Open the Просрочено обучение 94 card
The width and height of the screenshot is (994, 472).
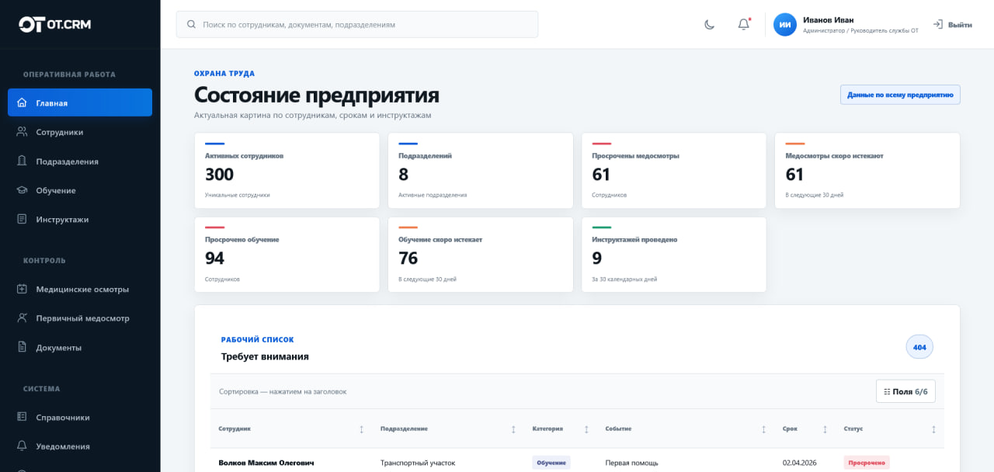point(287,255)
